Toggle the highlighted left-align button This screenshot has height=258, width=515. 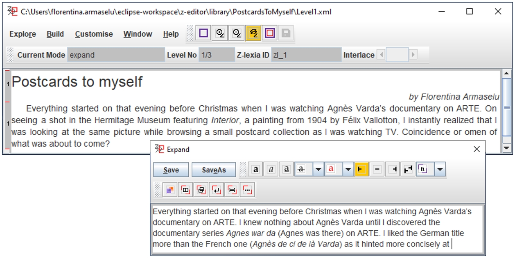362,169
